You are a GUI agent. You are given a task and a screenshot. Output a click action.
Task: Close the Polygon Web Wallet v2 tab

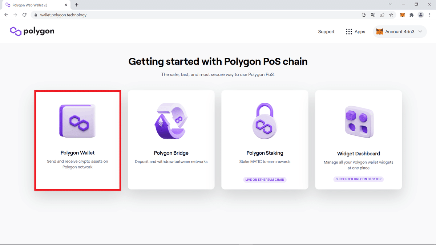click(x=66, y=5)
